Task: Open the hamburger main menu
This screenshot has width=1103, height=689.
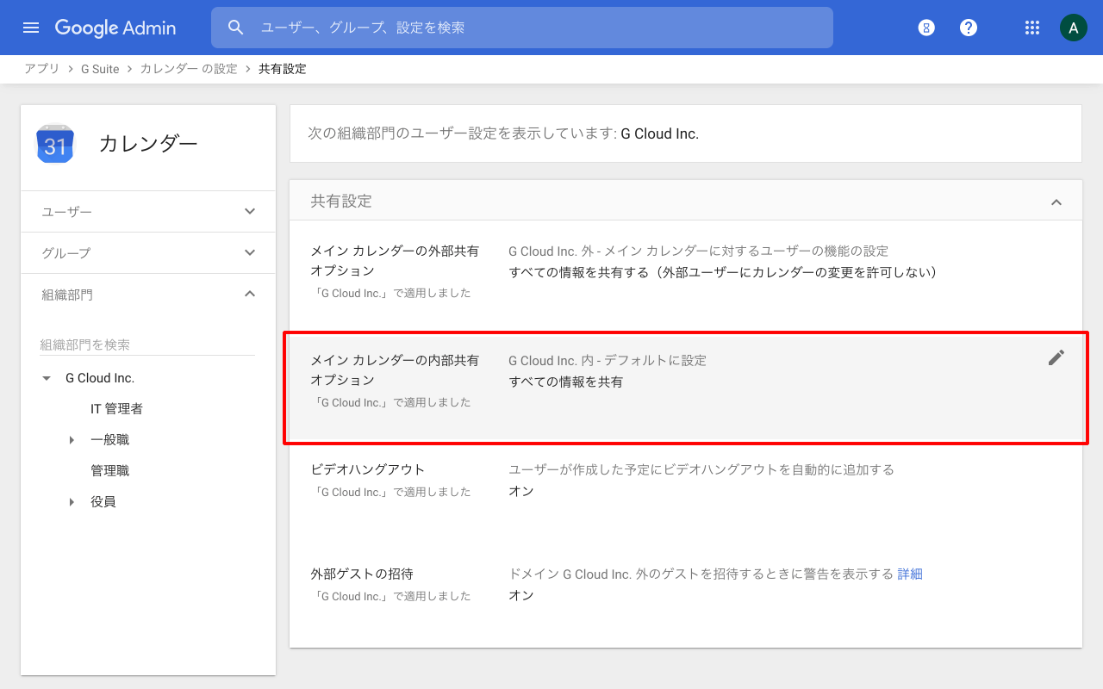Action: click(31, 28)
